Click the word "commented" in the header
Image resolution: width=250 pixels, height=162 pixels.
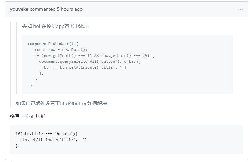coord(42,9)
